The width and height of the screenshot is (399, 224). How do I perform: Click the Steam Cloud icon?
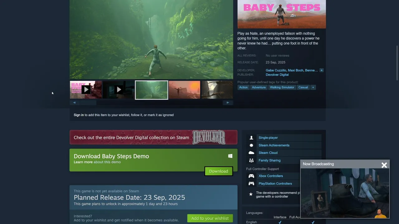[x=251, y=153]
